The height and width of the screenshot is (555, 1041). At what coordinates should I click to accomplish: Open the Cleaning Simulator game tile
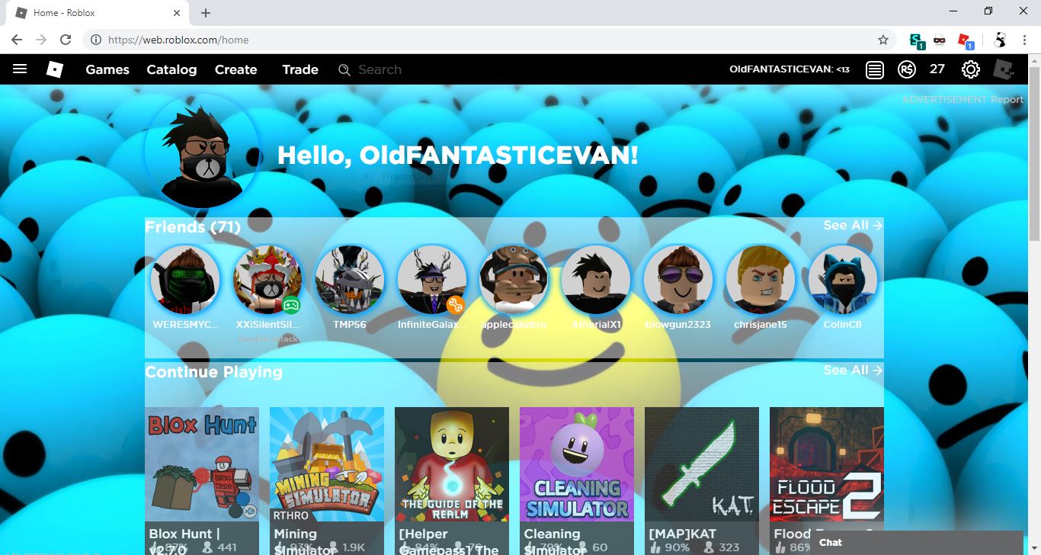click(577, 481)
